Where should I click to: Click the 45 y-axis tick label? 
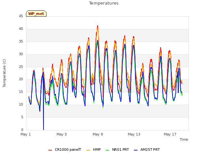point(21,16)
